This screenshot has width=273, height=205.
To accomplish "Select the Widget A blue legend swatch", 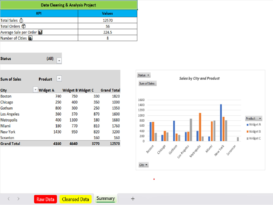I will (x=247, y=125).
